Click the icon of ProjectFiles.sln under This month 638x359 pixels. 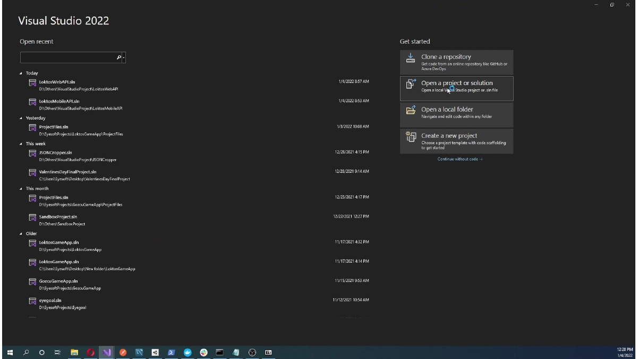(32, 198)
